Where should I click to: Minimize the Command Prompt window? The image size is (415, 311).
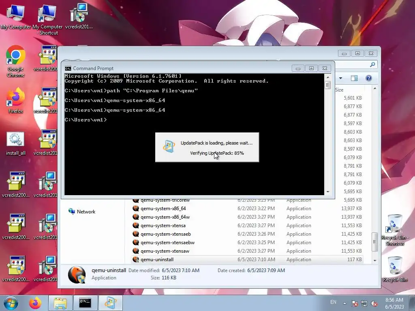pyautogui.click(x=298, y=68)
